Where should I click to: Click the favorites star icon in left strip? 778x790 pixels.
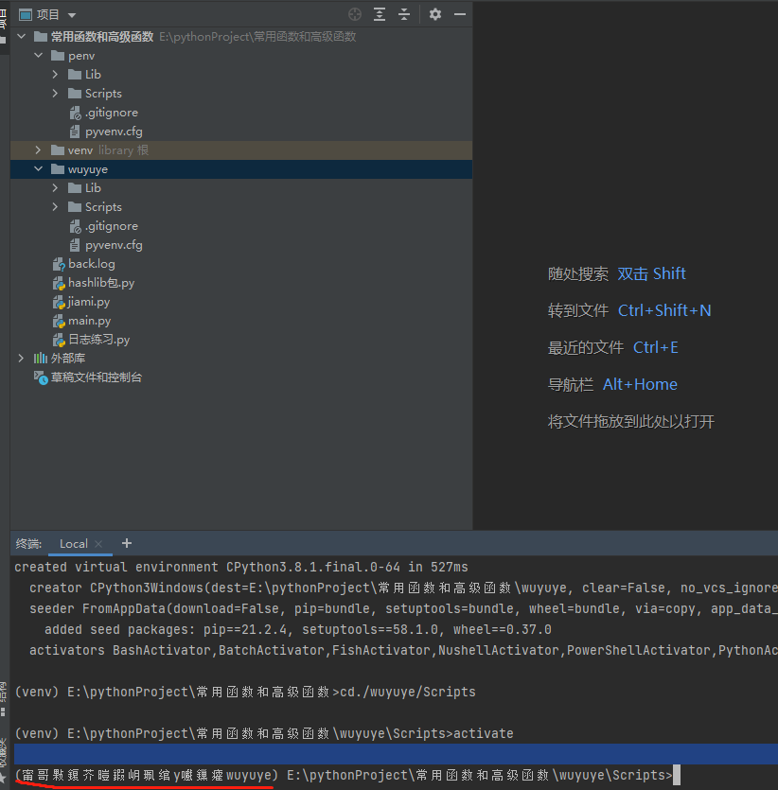(3, 778)
